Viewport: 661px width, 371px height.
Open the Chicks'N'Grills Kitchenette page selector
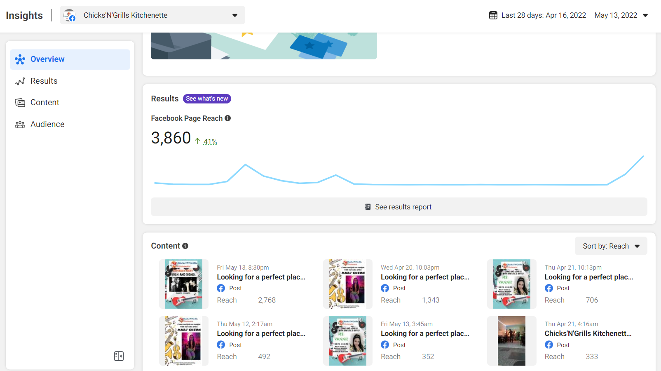152,15
